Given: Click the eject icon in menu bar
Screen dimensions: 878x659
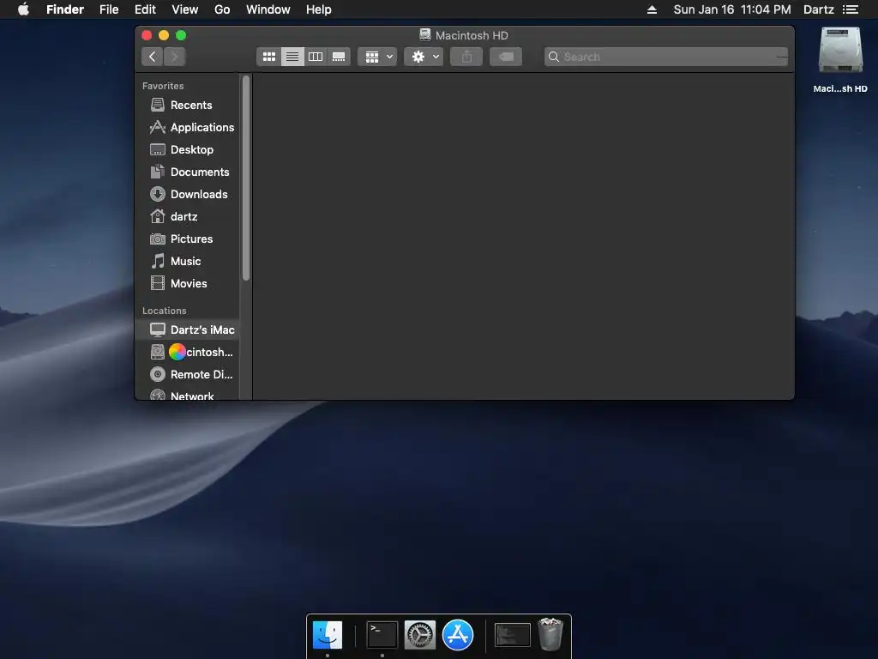Looking at the screenshot, I should 652,9.
